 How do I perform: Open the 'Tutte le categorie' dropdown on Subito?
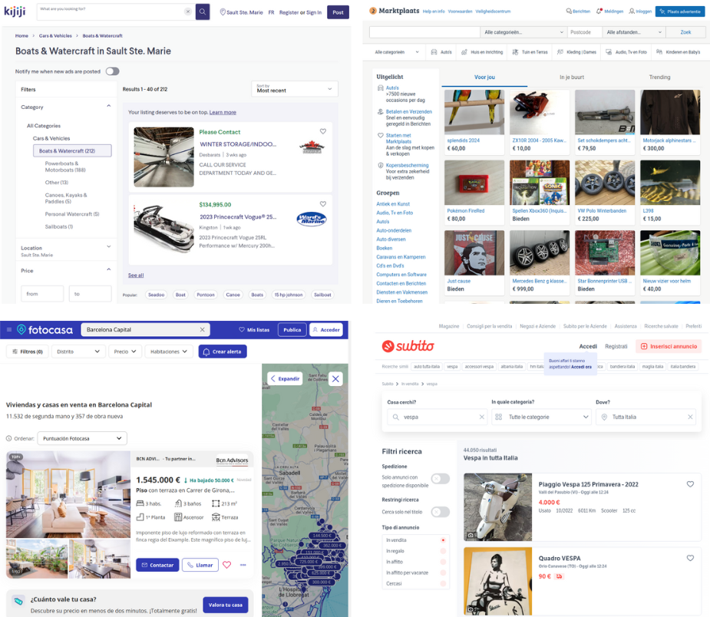[x=542, y=417]
